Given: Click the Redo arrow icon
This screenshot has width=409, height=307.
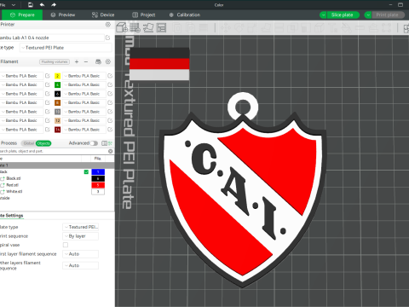Looking at the screenshot, I should (54, 4).
